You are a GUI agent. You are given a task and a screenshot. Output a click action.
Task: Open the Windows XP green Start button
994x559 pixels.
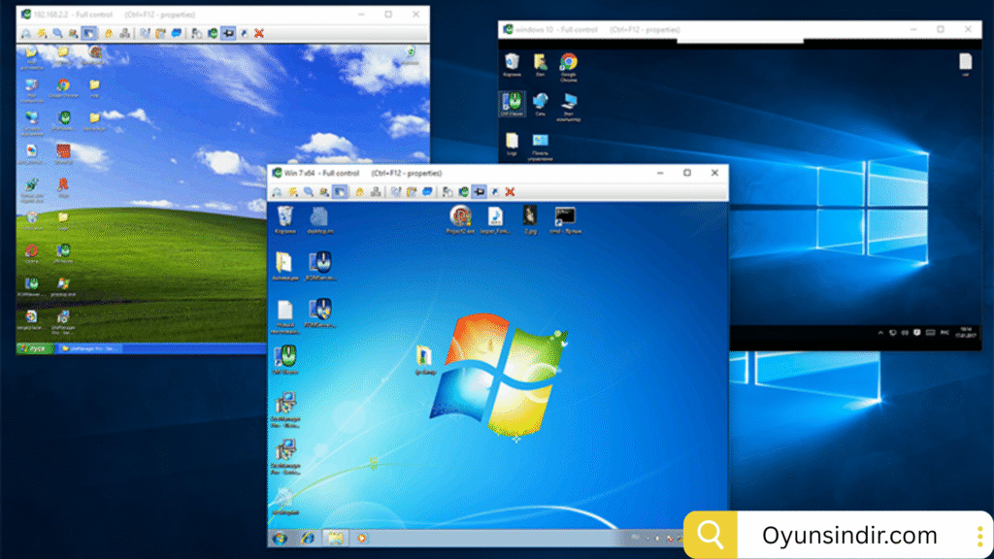(x=33, y=347)
